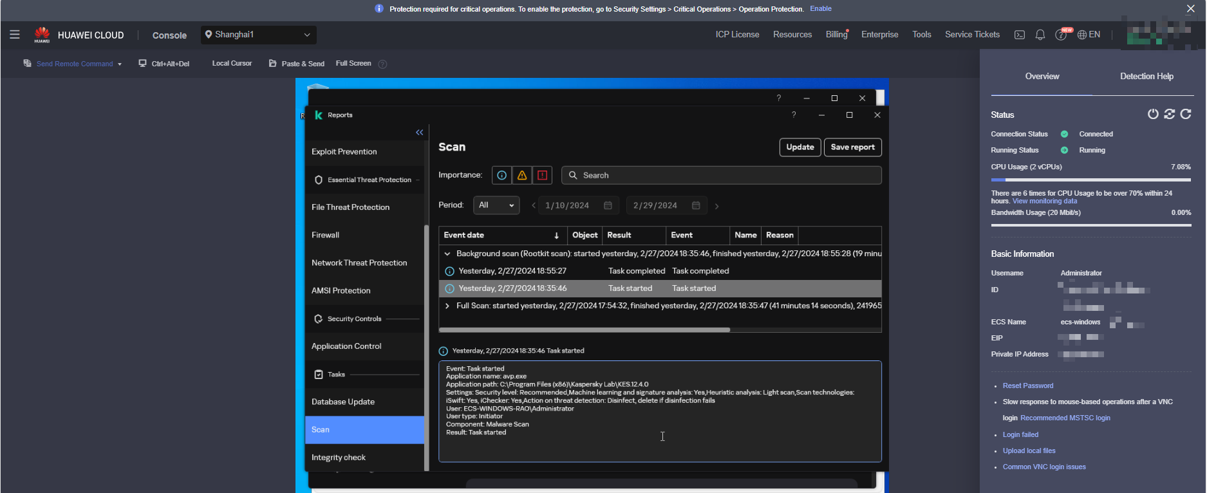Image resolution: width=1207 pixels, height=493 pixels.
Task: Select Application Control in sidebar
Action: point(364,346)
